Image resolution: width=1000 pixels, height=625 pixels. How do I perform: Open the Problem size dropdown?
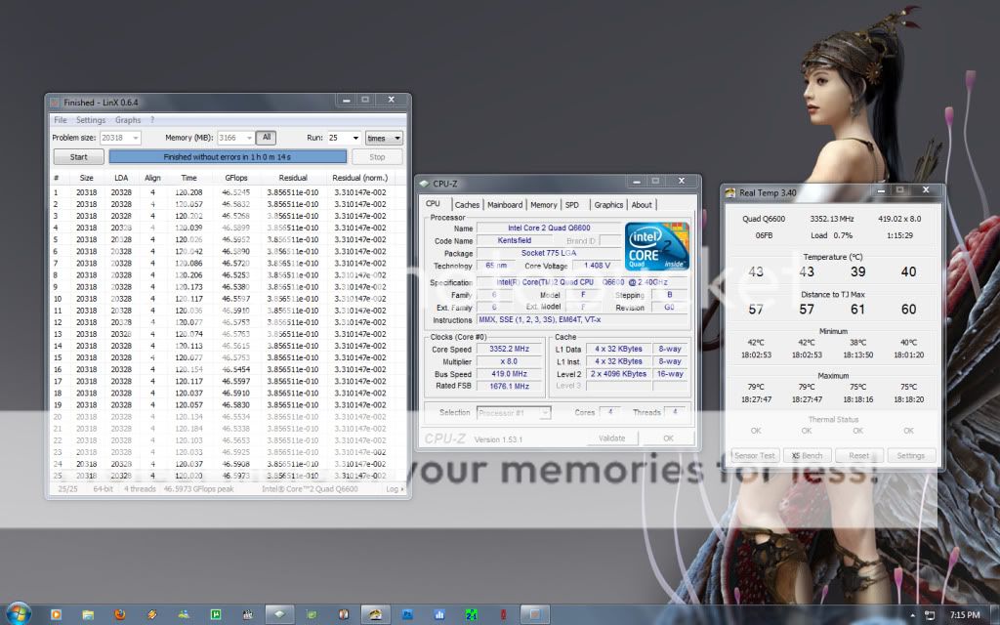click(x=134, y=139)
